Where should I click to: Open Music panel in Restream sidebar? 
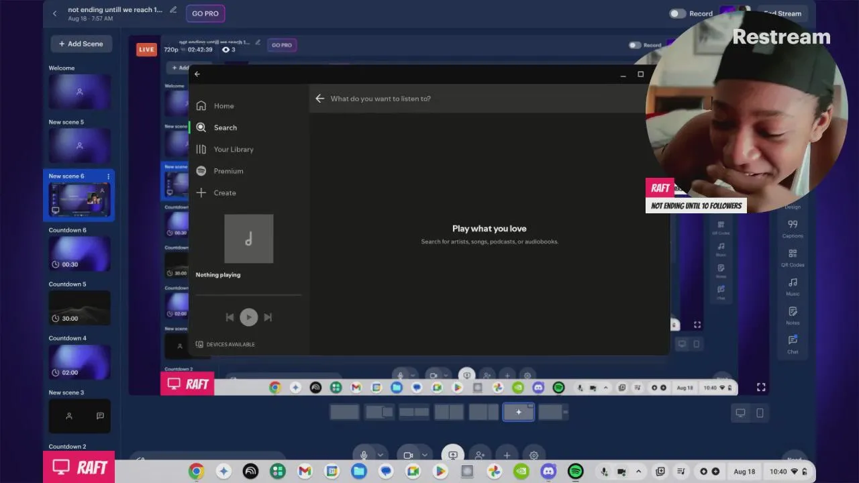click(x=793, y=286)
